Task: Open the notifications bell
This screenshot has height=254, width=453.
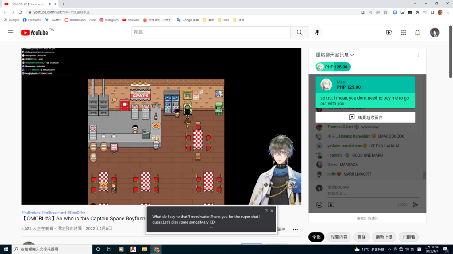Action: pos(418,33)
